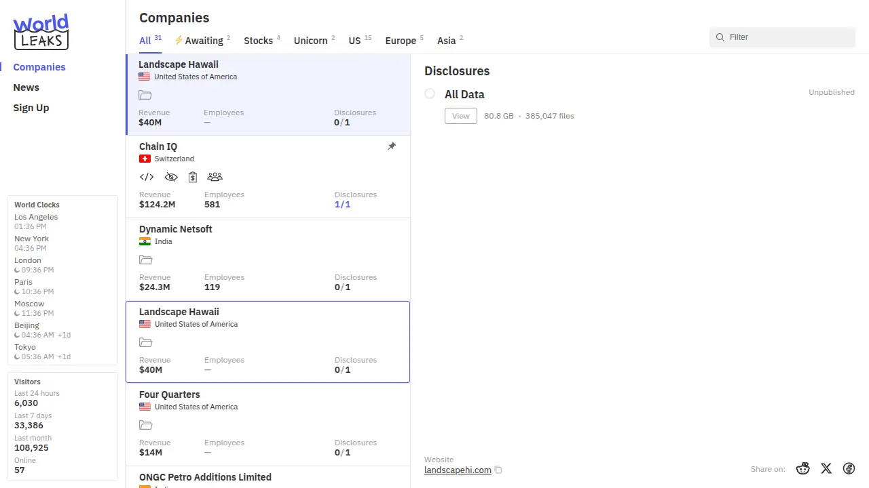Select the All Data radio button

pyautogui.click(x=430, y=94)
